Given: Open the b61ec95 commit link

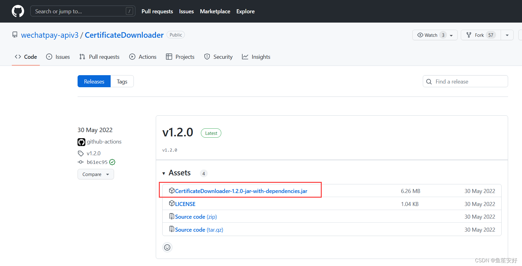Looking at the screenshot, I should pyautogui.click(x=97, y=162).
